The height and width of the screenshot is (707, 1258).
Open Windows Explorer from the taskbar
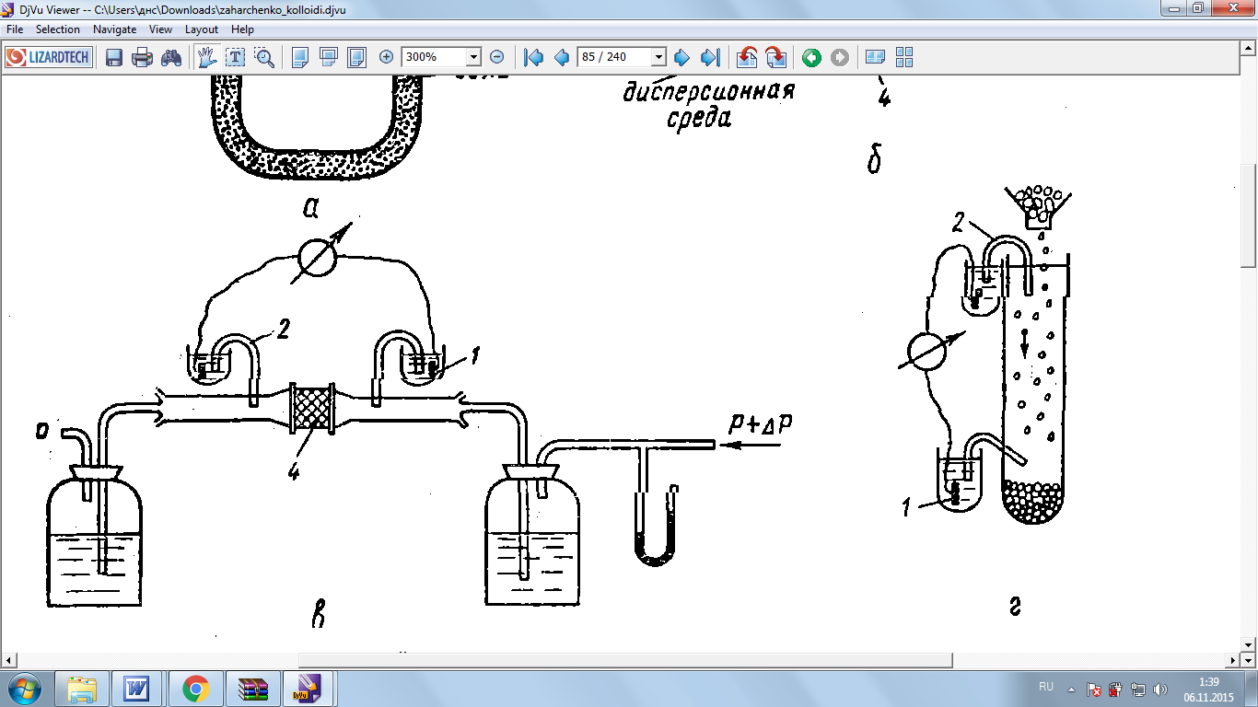(x=82, y=688)
